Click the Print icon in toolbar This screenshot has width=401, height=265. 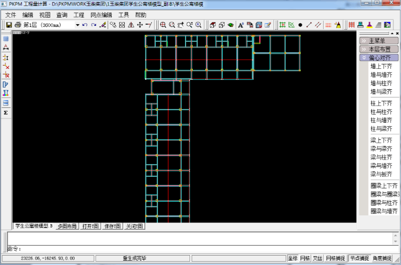click(x=18, y=25)
